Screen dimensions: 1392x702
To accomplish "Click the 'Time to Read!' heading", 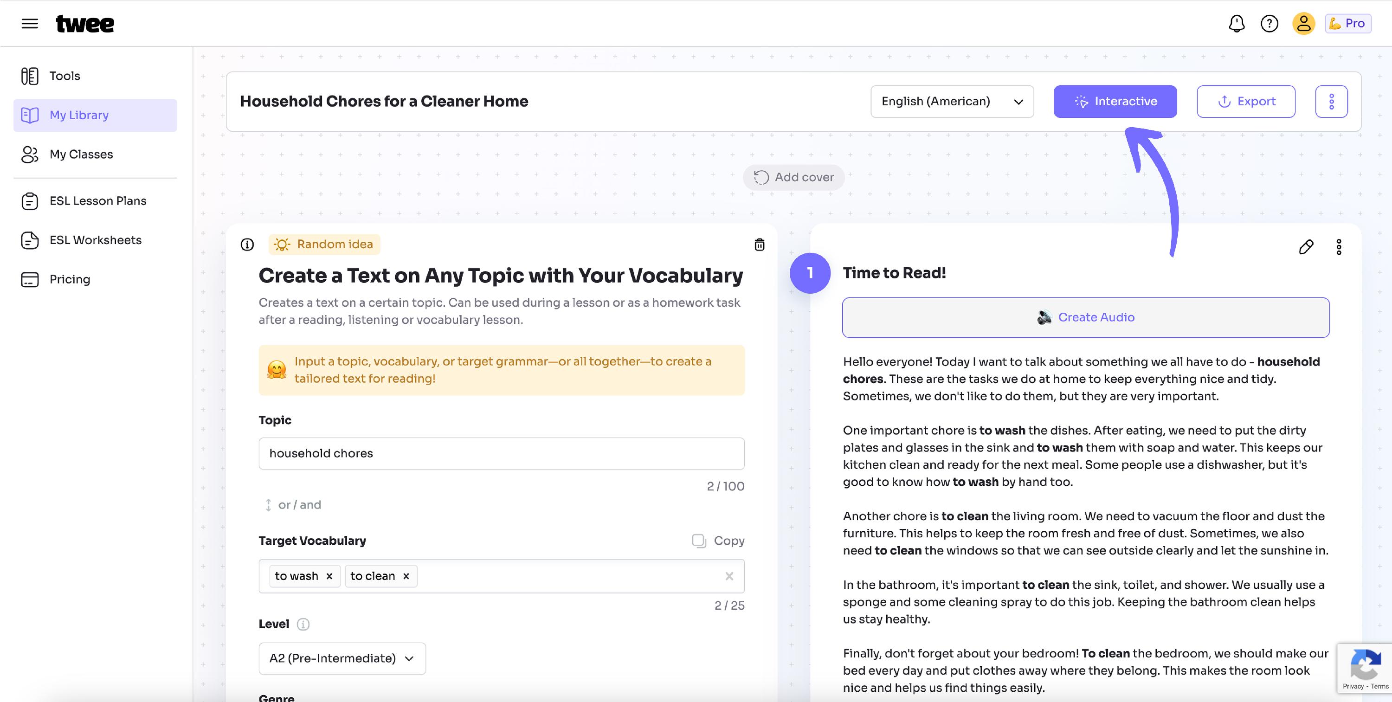I will [894, 273].
